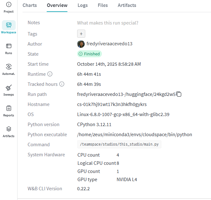The width and height of the screenshot is (211, 200).
Task: Show the info tooltip icon next to Runtime
Action: coord(50,74)
